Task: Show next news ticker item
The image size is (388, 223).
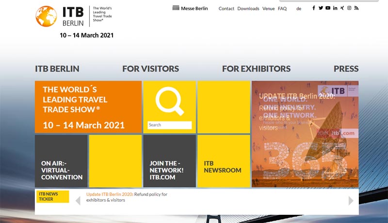Action: coord(351,201)
